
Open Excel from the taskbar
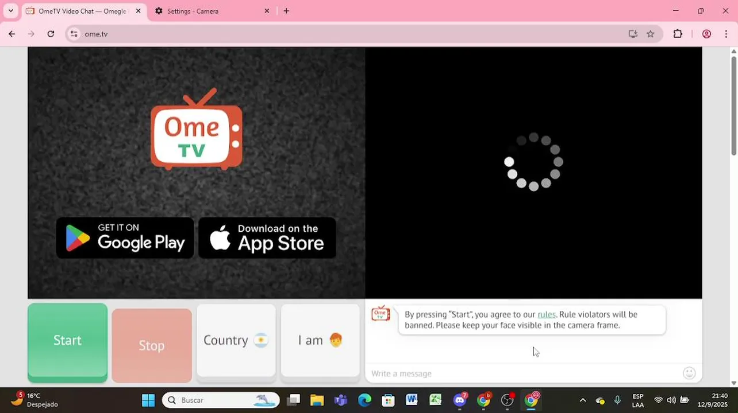435,400
